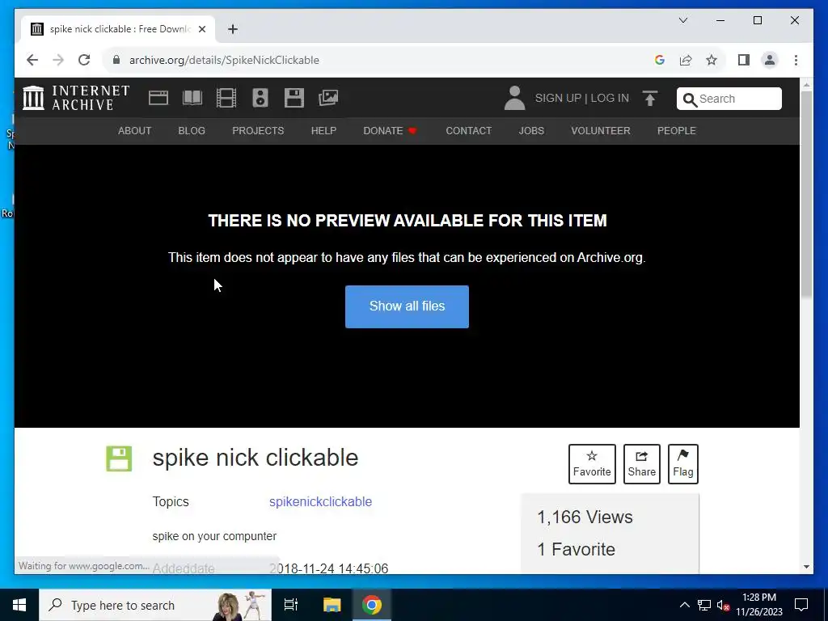Click the user avatar icon

(515, 98)
